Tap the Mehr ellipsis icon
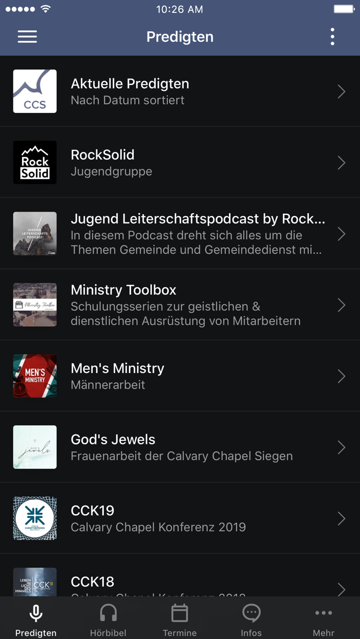The width and height of the screenshot is (360, 639). [323, 612]
